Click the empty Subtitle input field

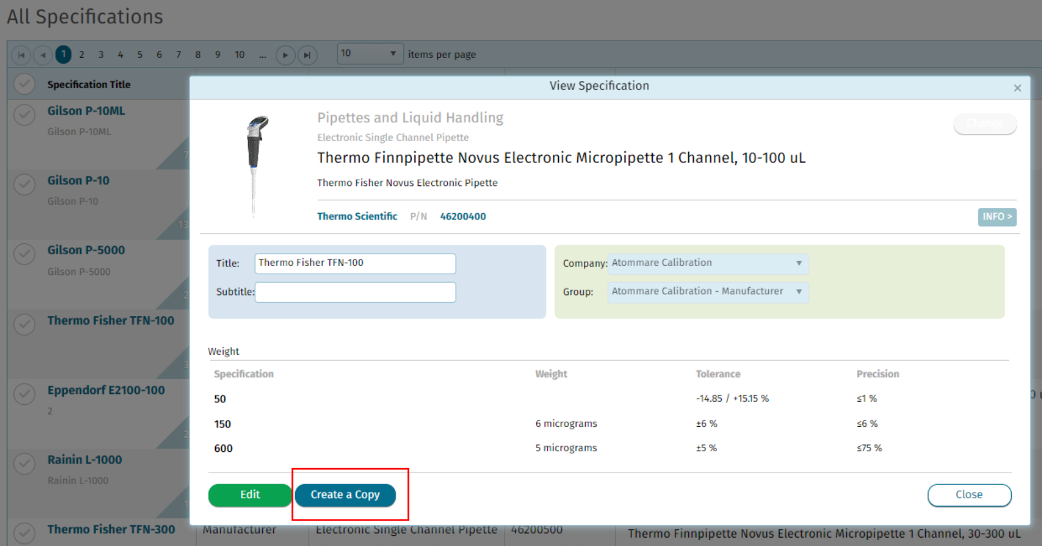click(355, 292)
